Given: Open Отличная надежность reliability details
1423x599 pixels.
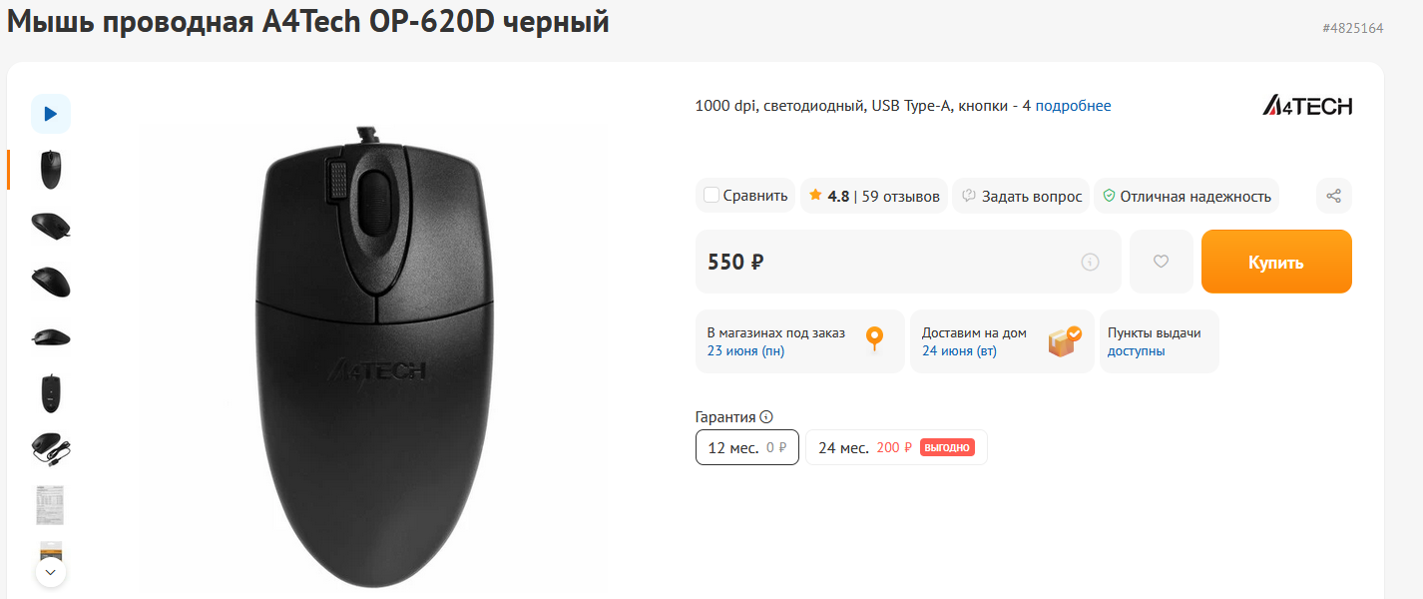Looking at the screenshot, I should coord(1186,196).
